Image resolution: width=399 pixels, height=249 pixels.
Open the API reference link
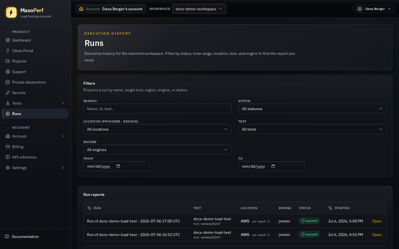coord(35,157)
